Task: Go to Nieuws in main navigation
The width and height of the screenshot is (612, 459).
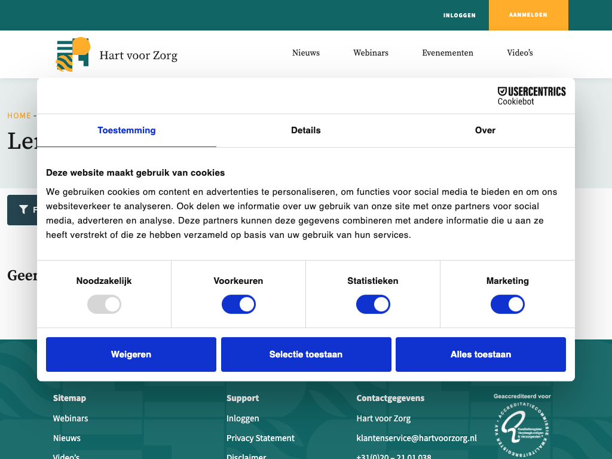Action: click(x=306, y=53)
